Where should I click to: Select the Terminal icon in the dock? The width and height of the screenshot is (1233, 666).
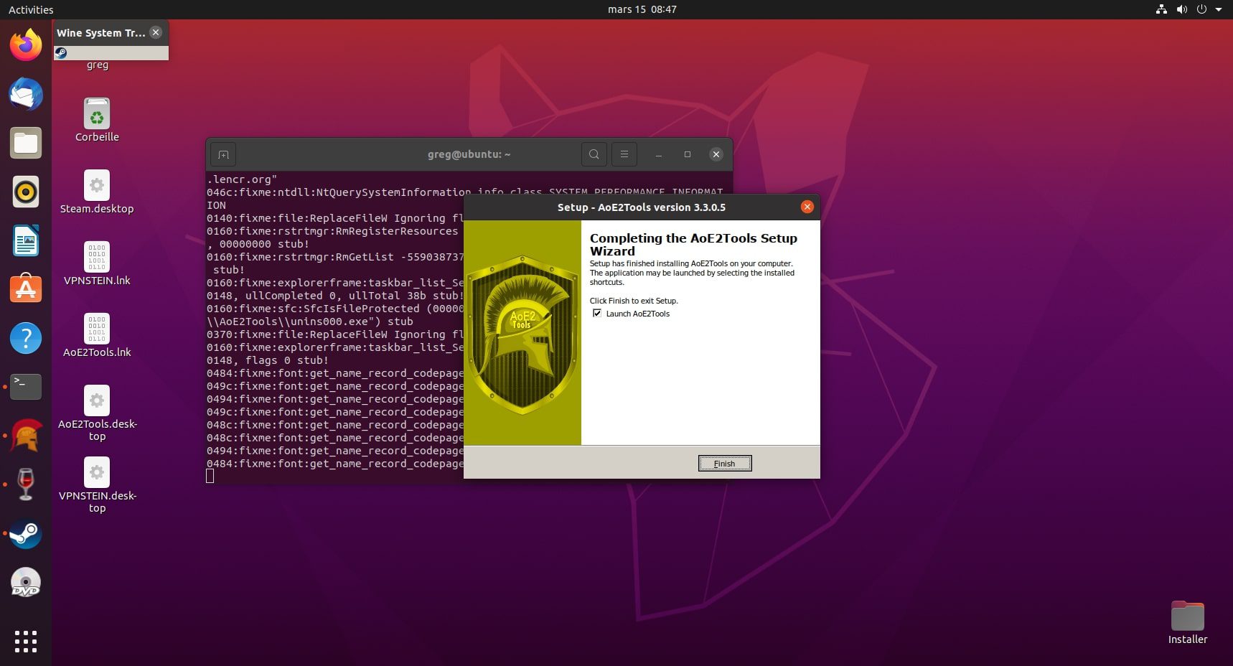(26, 387)
